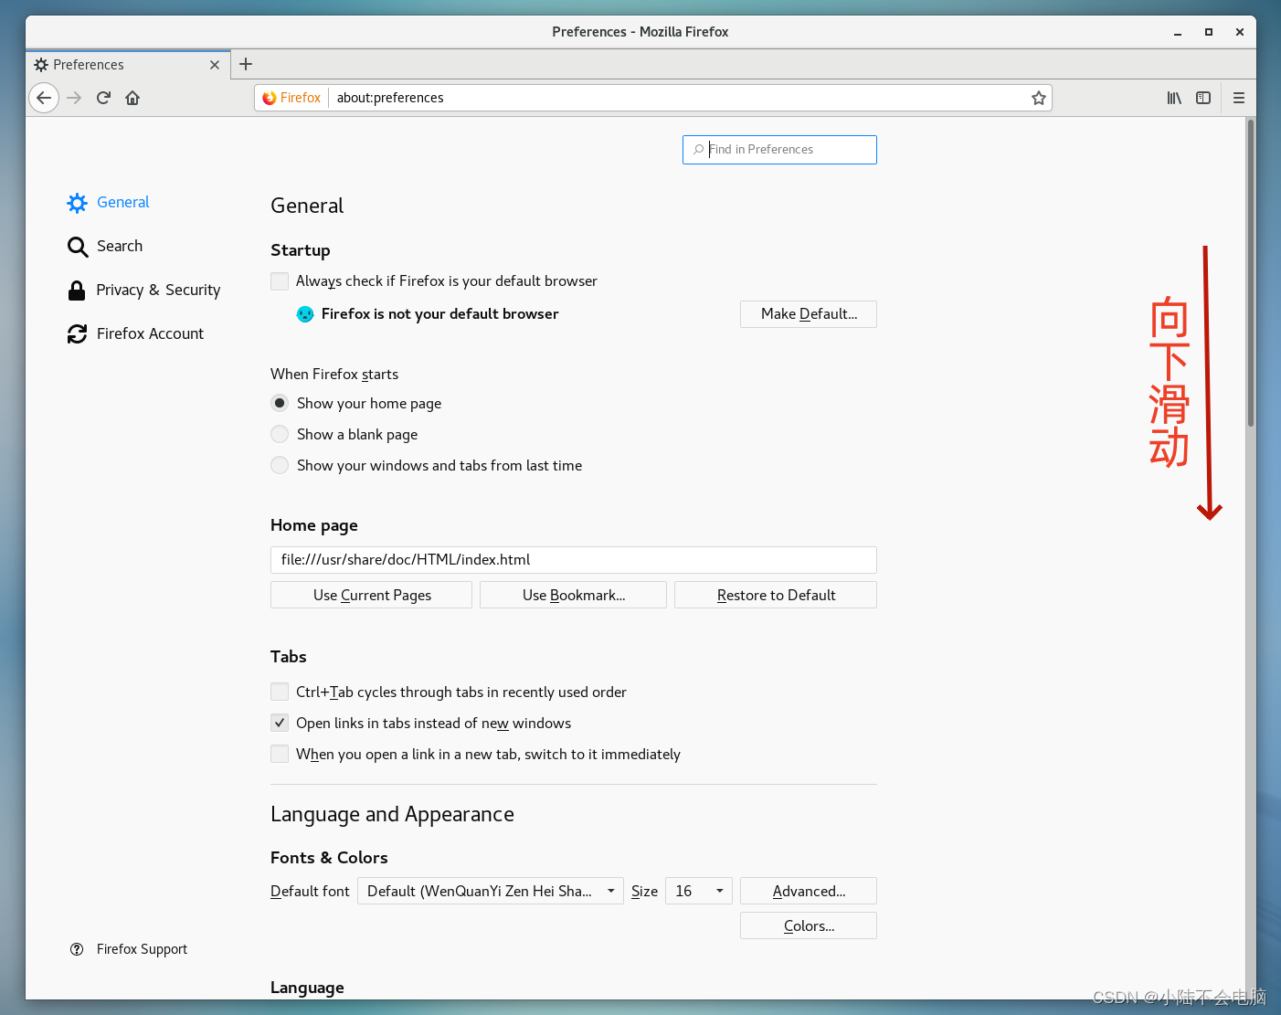Open the Firefox hamburger menu
The image size is (1281, 1015).
coord(1239,98)
